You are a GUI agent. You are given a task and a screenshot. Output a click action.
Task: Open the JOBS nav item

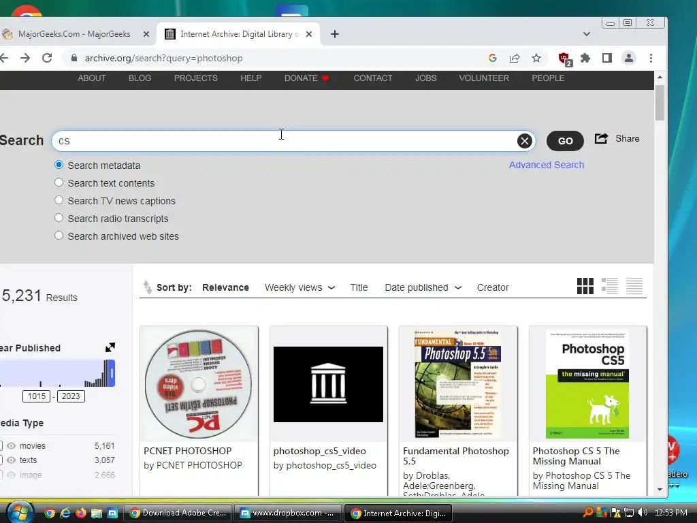point(426,78)
